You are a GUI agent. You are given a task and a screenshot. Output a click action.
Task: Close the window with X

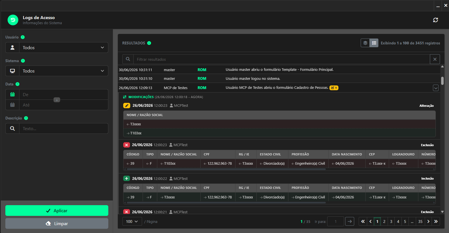(446, 6)
